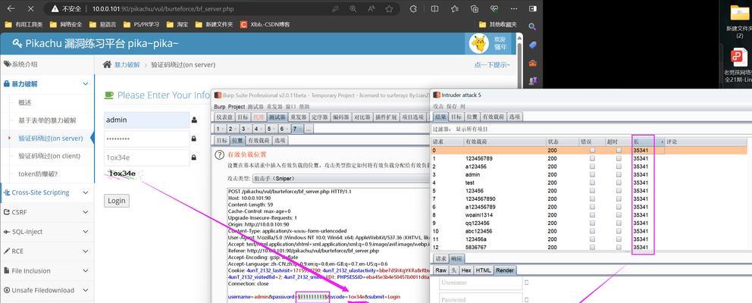Click the browser back arrow

[11, 8]
